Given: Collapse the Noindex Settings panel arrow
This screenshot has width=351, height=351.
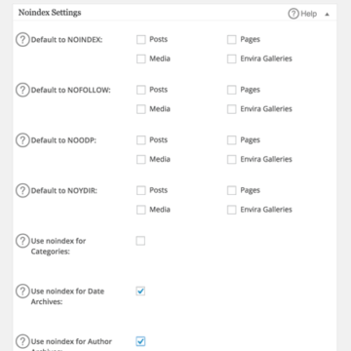Looking at the screenshot, I should (x=328, y=15).
